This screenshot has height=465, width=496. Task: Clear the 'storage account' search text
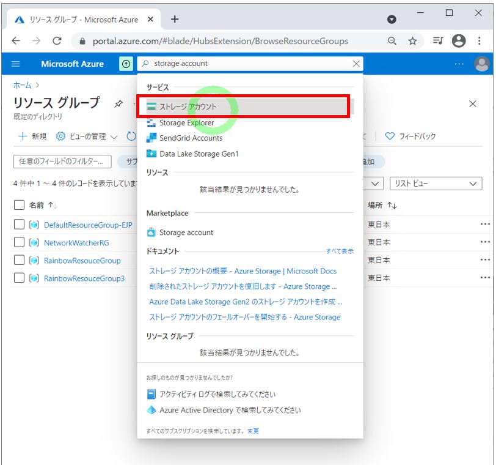tap(356, 64)
